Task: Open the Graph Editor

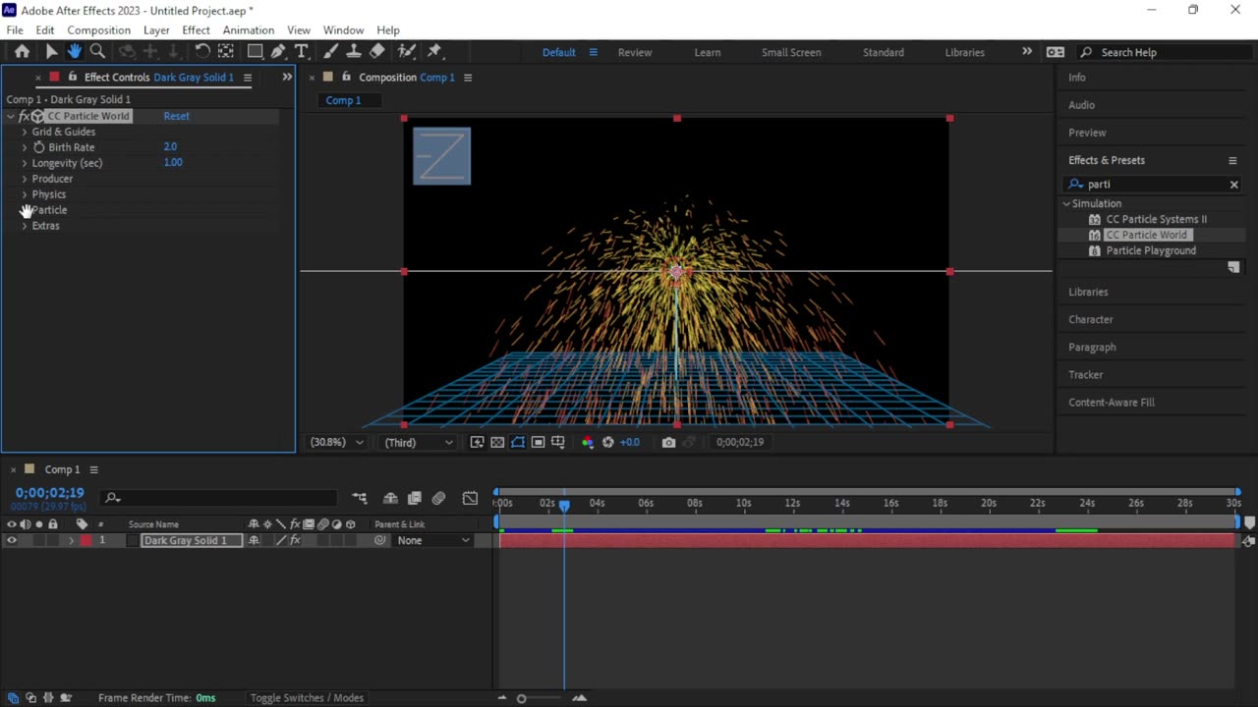Action: tap(470, 499)
